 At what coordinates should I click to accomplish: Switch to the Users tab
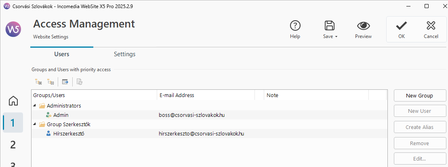point(62,54)
